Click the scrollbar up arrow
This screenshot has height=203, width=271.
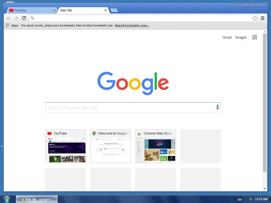[265, 32]
